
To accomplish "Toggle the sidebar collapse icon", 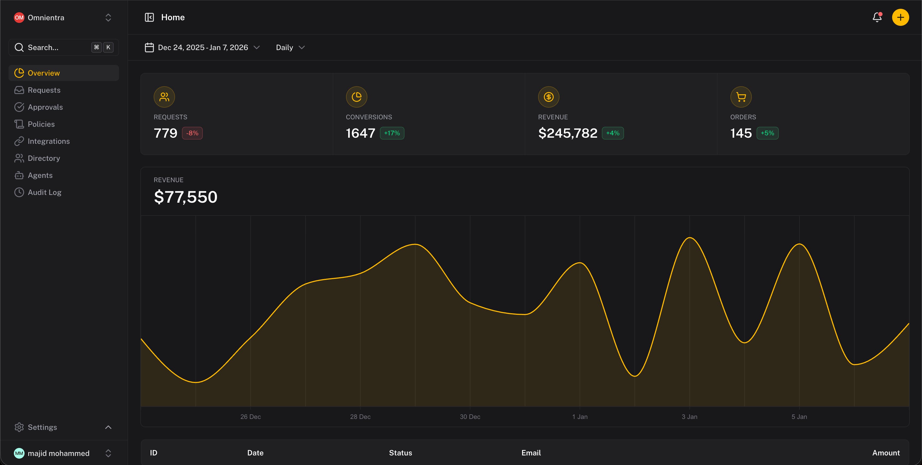I will (149, 17).
